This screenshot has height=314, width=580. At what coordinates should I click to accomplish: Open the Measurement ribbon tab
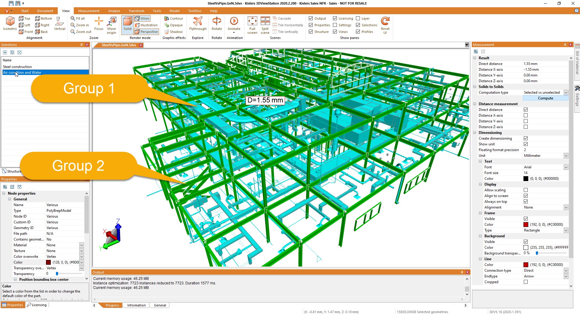pos(89,11)
